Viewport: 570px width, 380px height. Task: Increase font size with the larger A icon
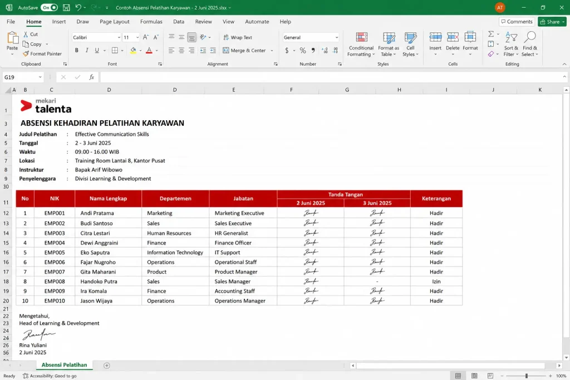145,37
